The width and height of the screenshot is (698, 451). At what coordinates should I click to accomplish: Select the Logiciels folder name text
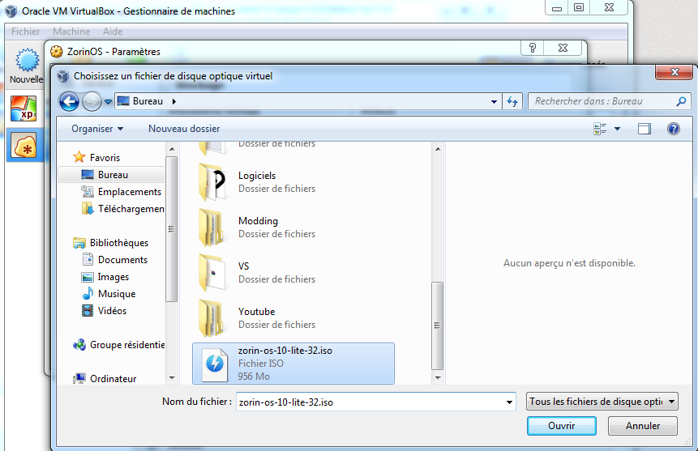[x=257, y=176]
